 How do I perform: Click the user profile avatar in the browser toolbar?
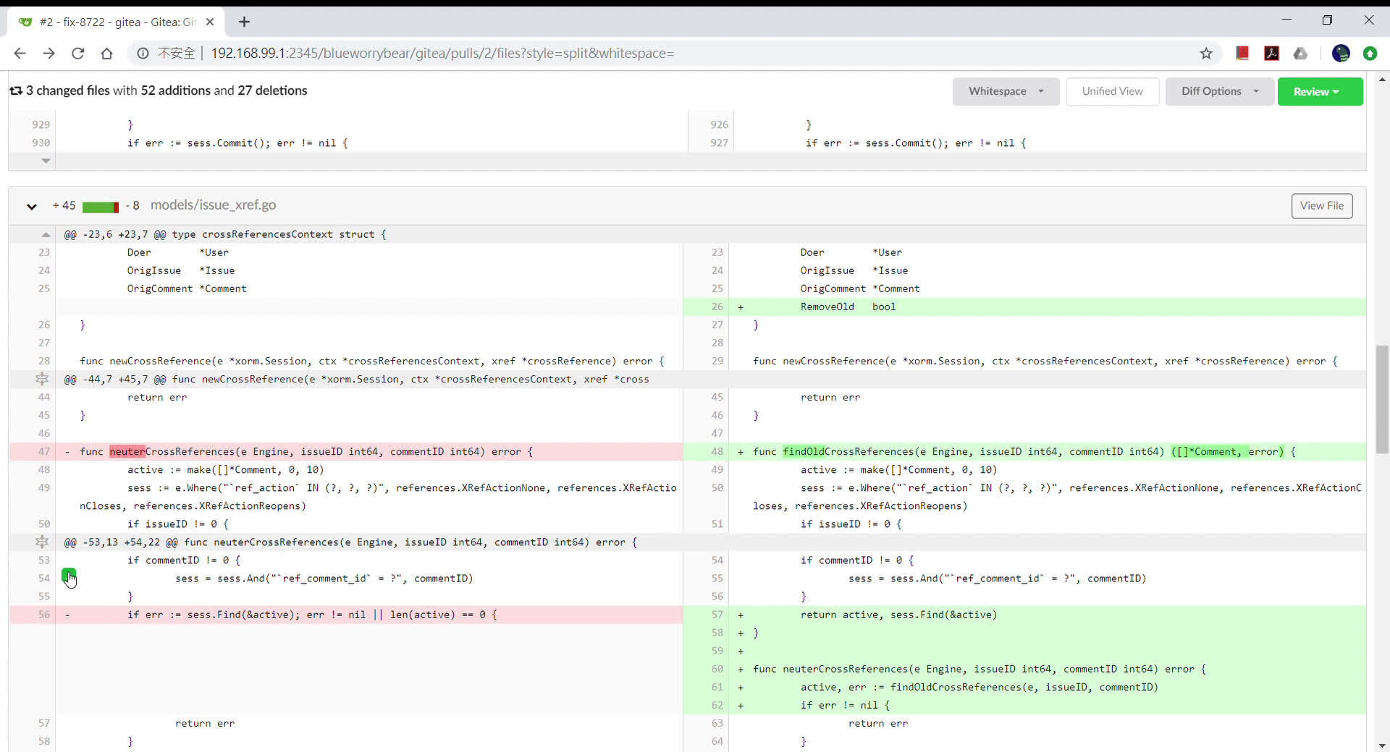[x=1341, y=53]
